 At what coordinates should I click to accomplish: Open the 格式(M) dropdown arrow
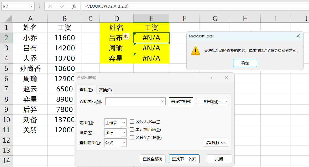(227, 102)
